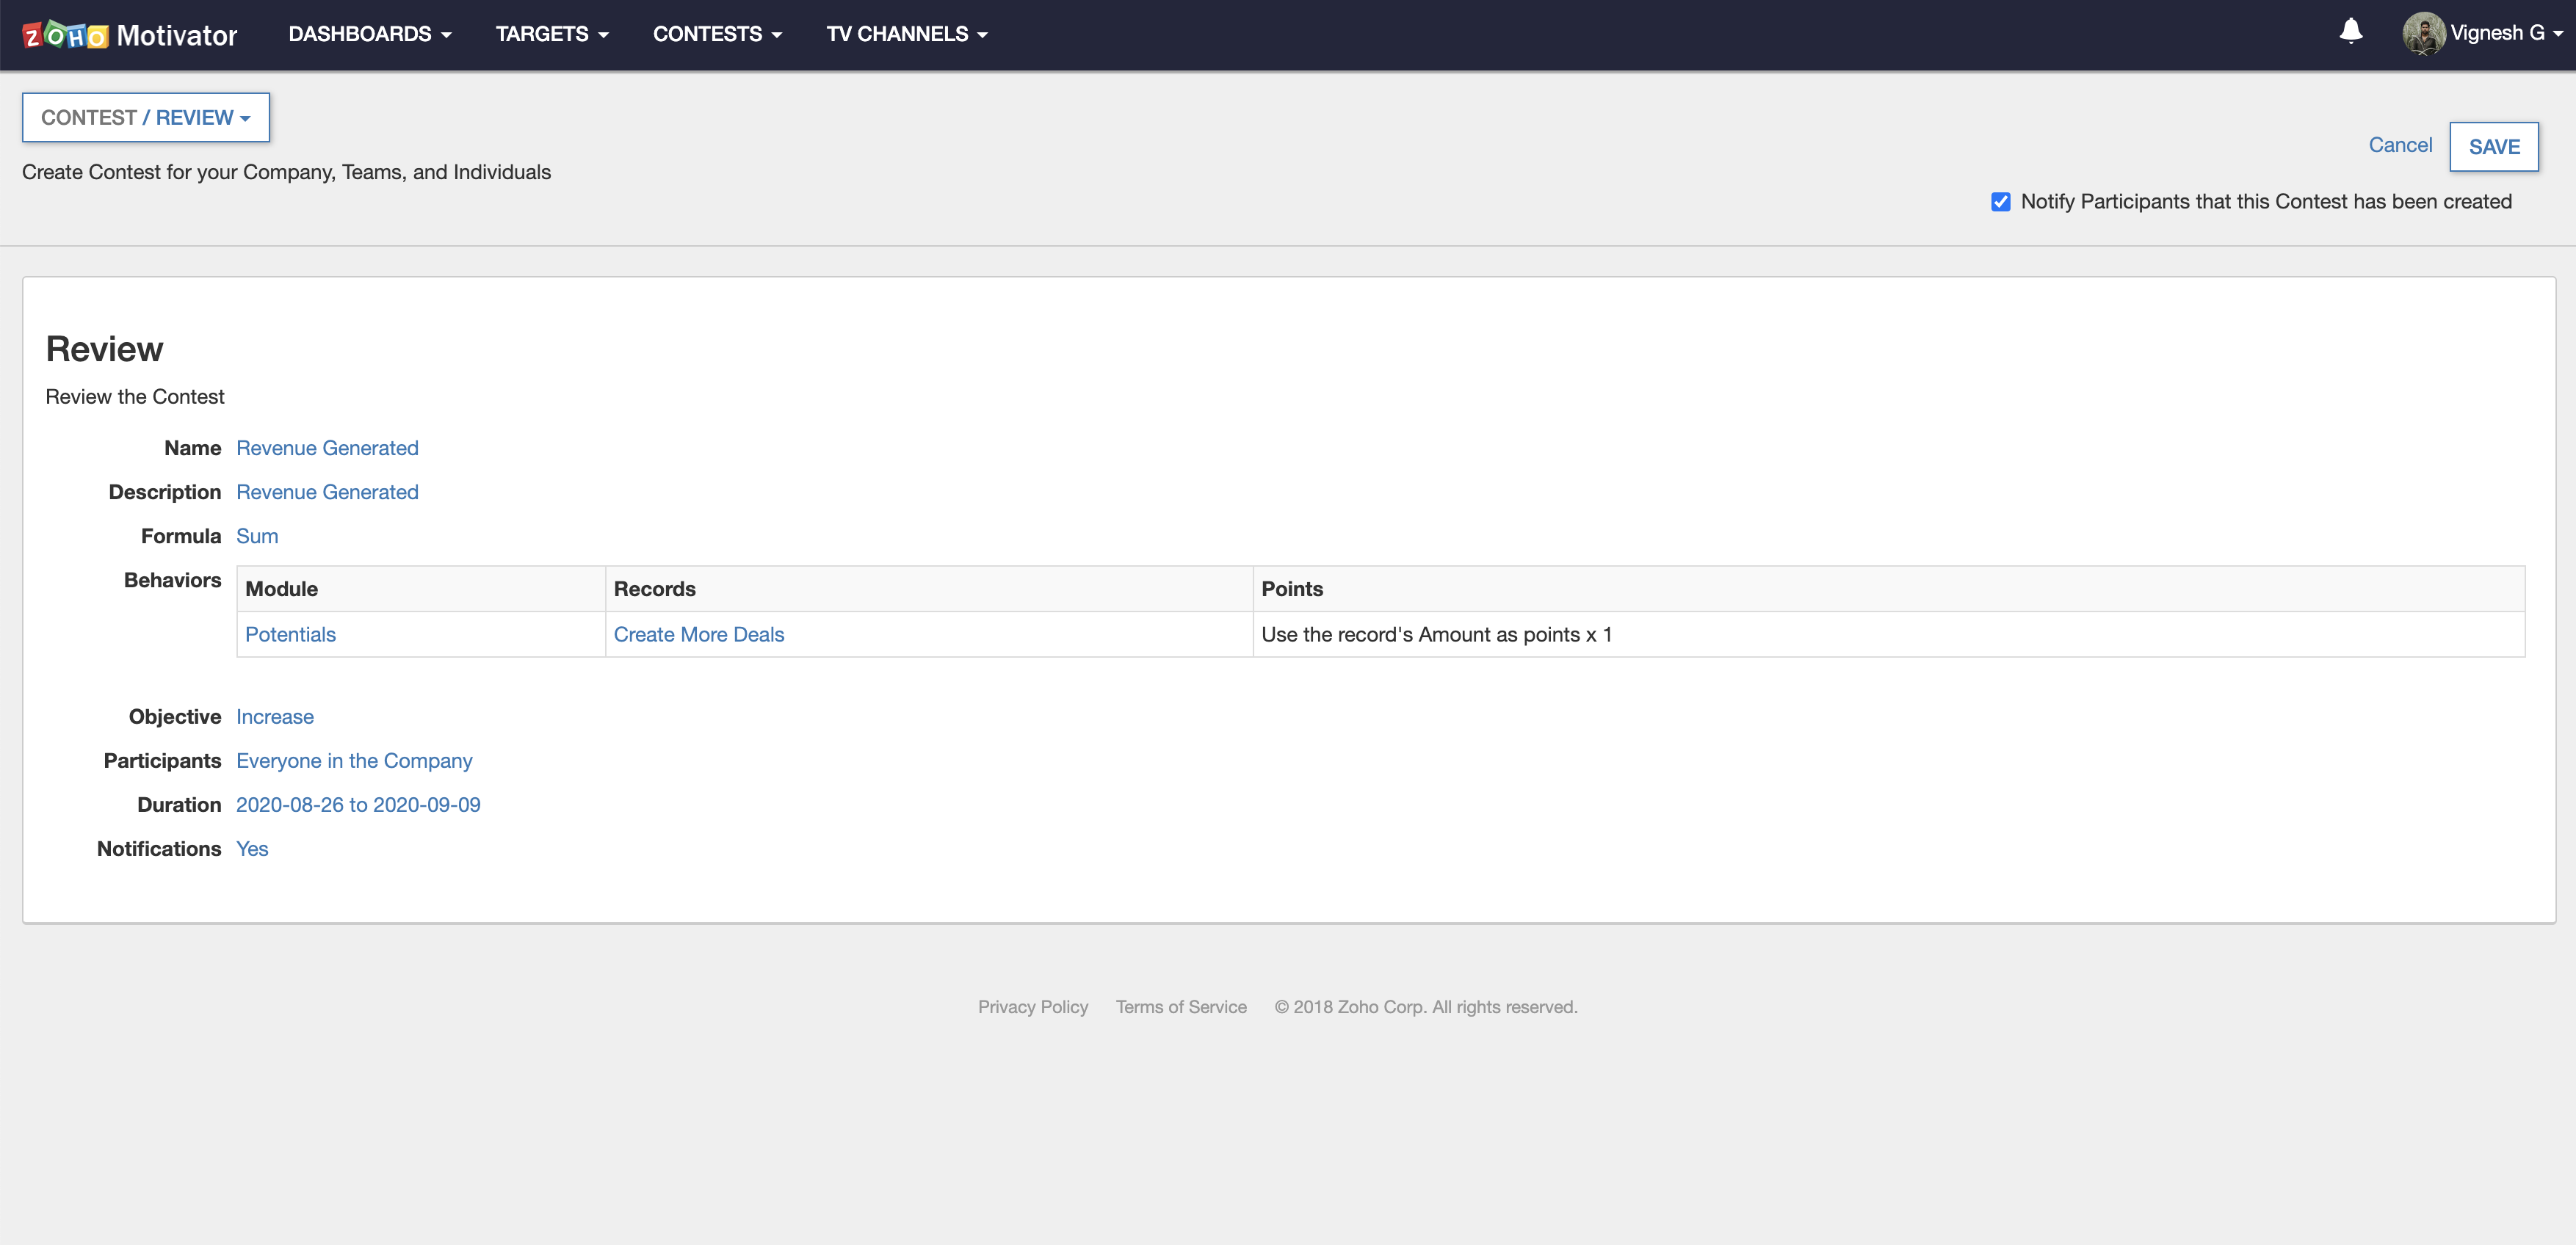Click the Behaviors label
The width and height of the screenshot is (2576, 1245).
tap(172, 580)
